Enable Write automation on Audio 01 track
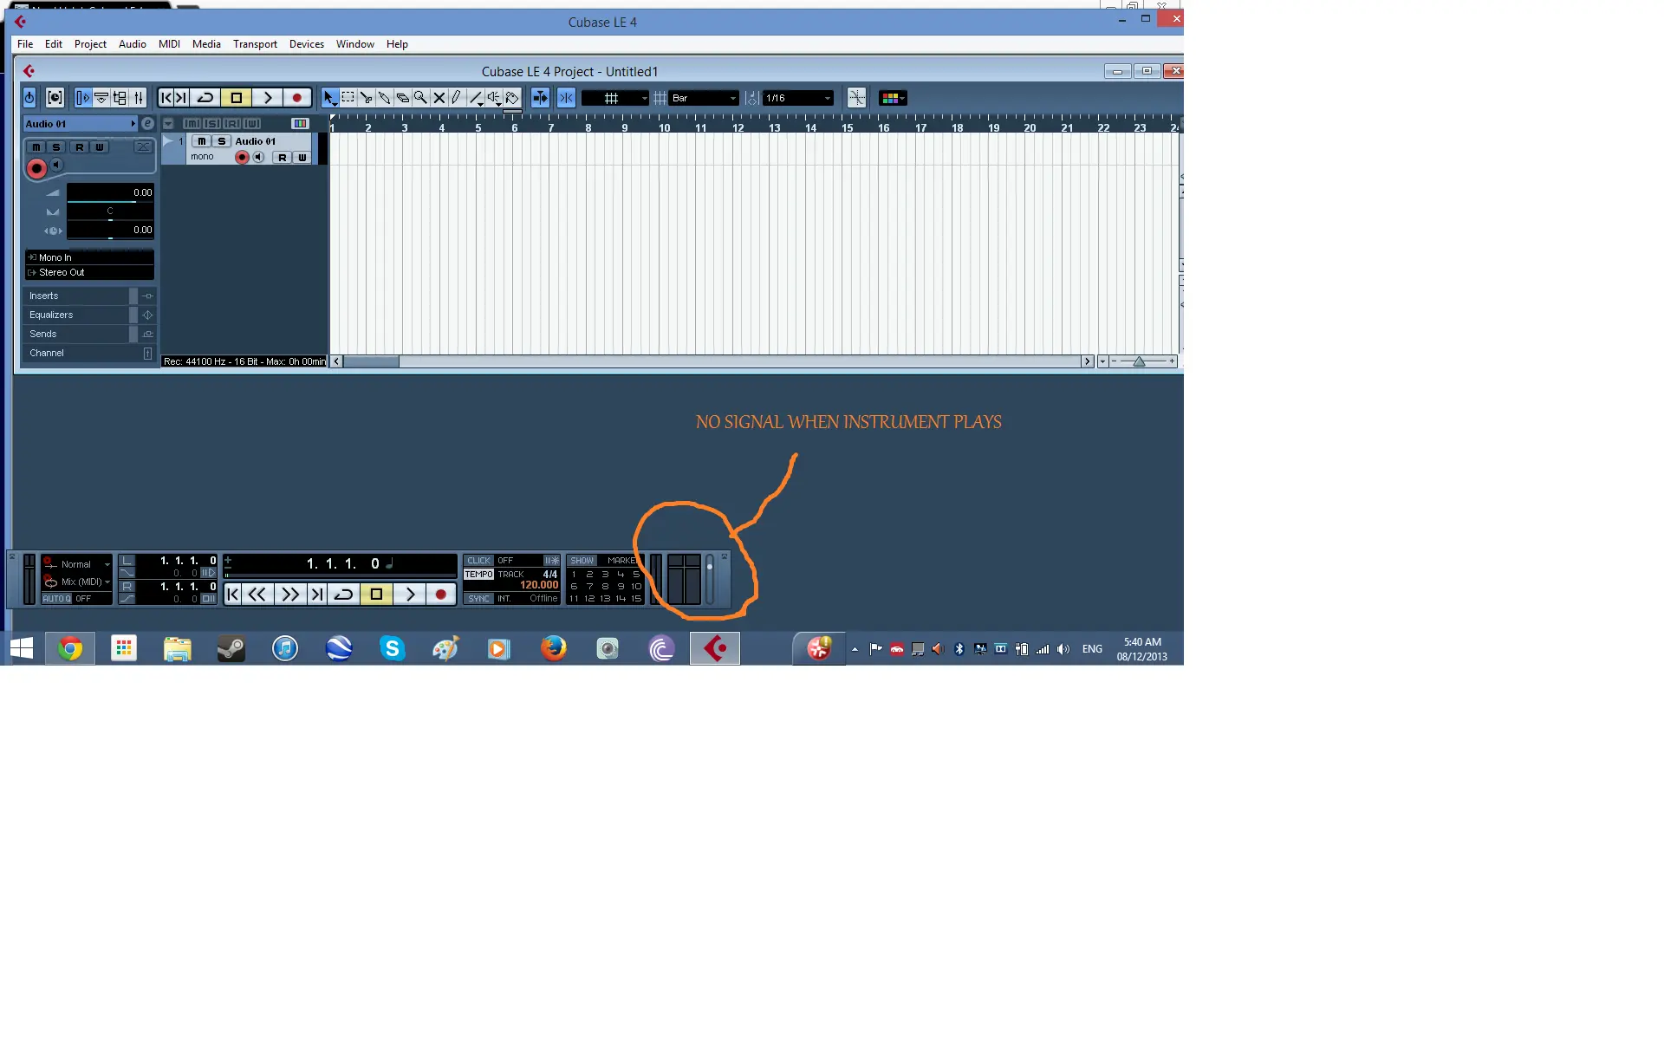 [x=302, y=158]
